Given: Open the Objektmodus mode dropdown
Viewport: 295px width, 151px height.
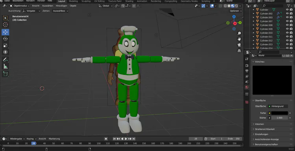Looking at the screenshot, I should click(x=19, y=6).
